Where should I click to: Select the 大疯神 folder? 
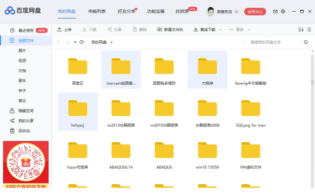pyautogui.click(x=207, y=69)
